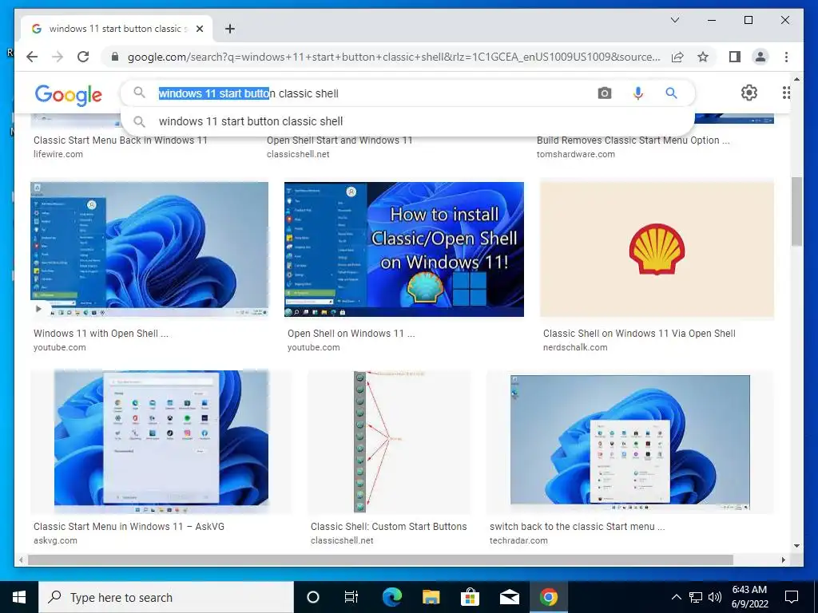Reload the current Google page

pyautogui.click(x=83, y=57)
